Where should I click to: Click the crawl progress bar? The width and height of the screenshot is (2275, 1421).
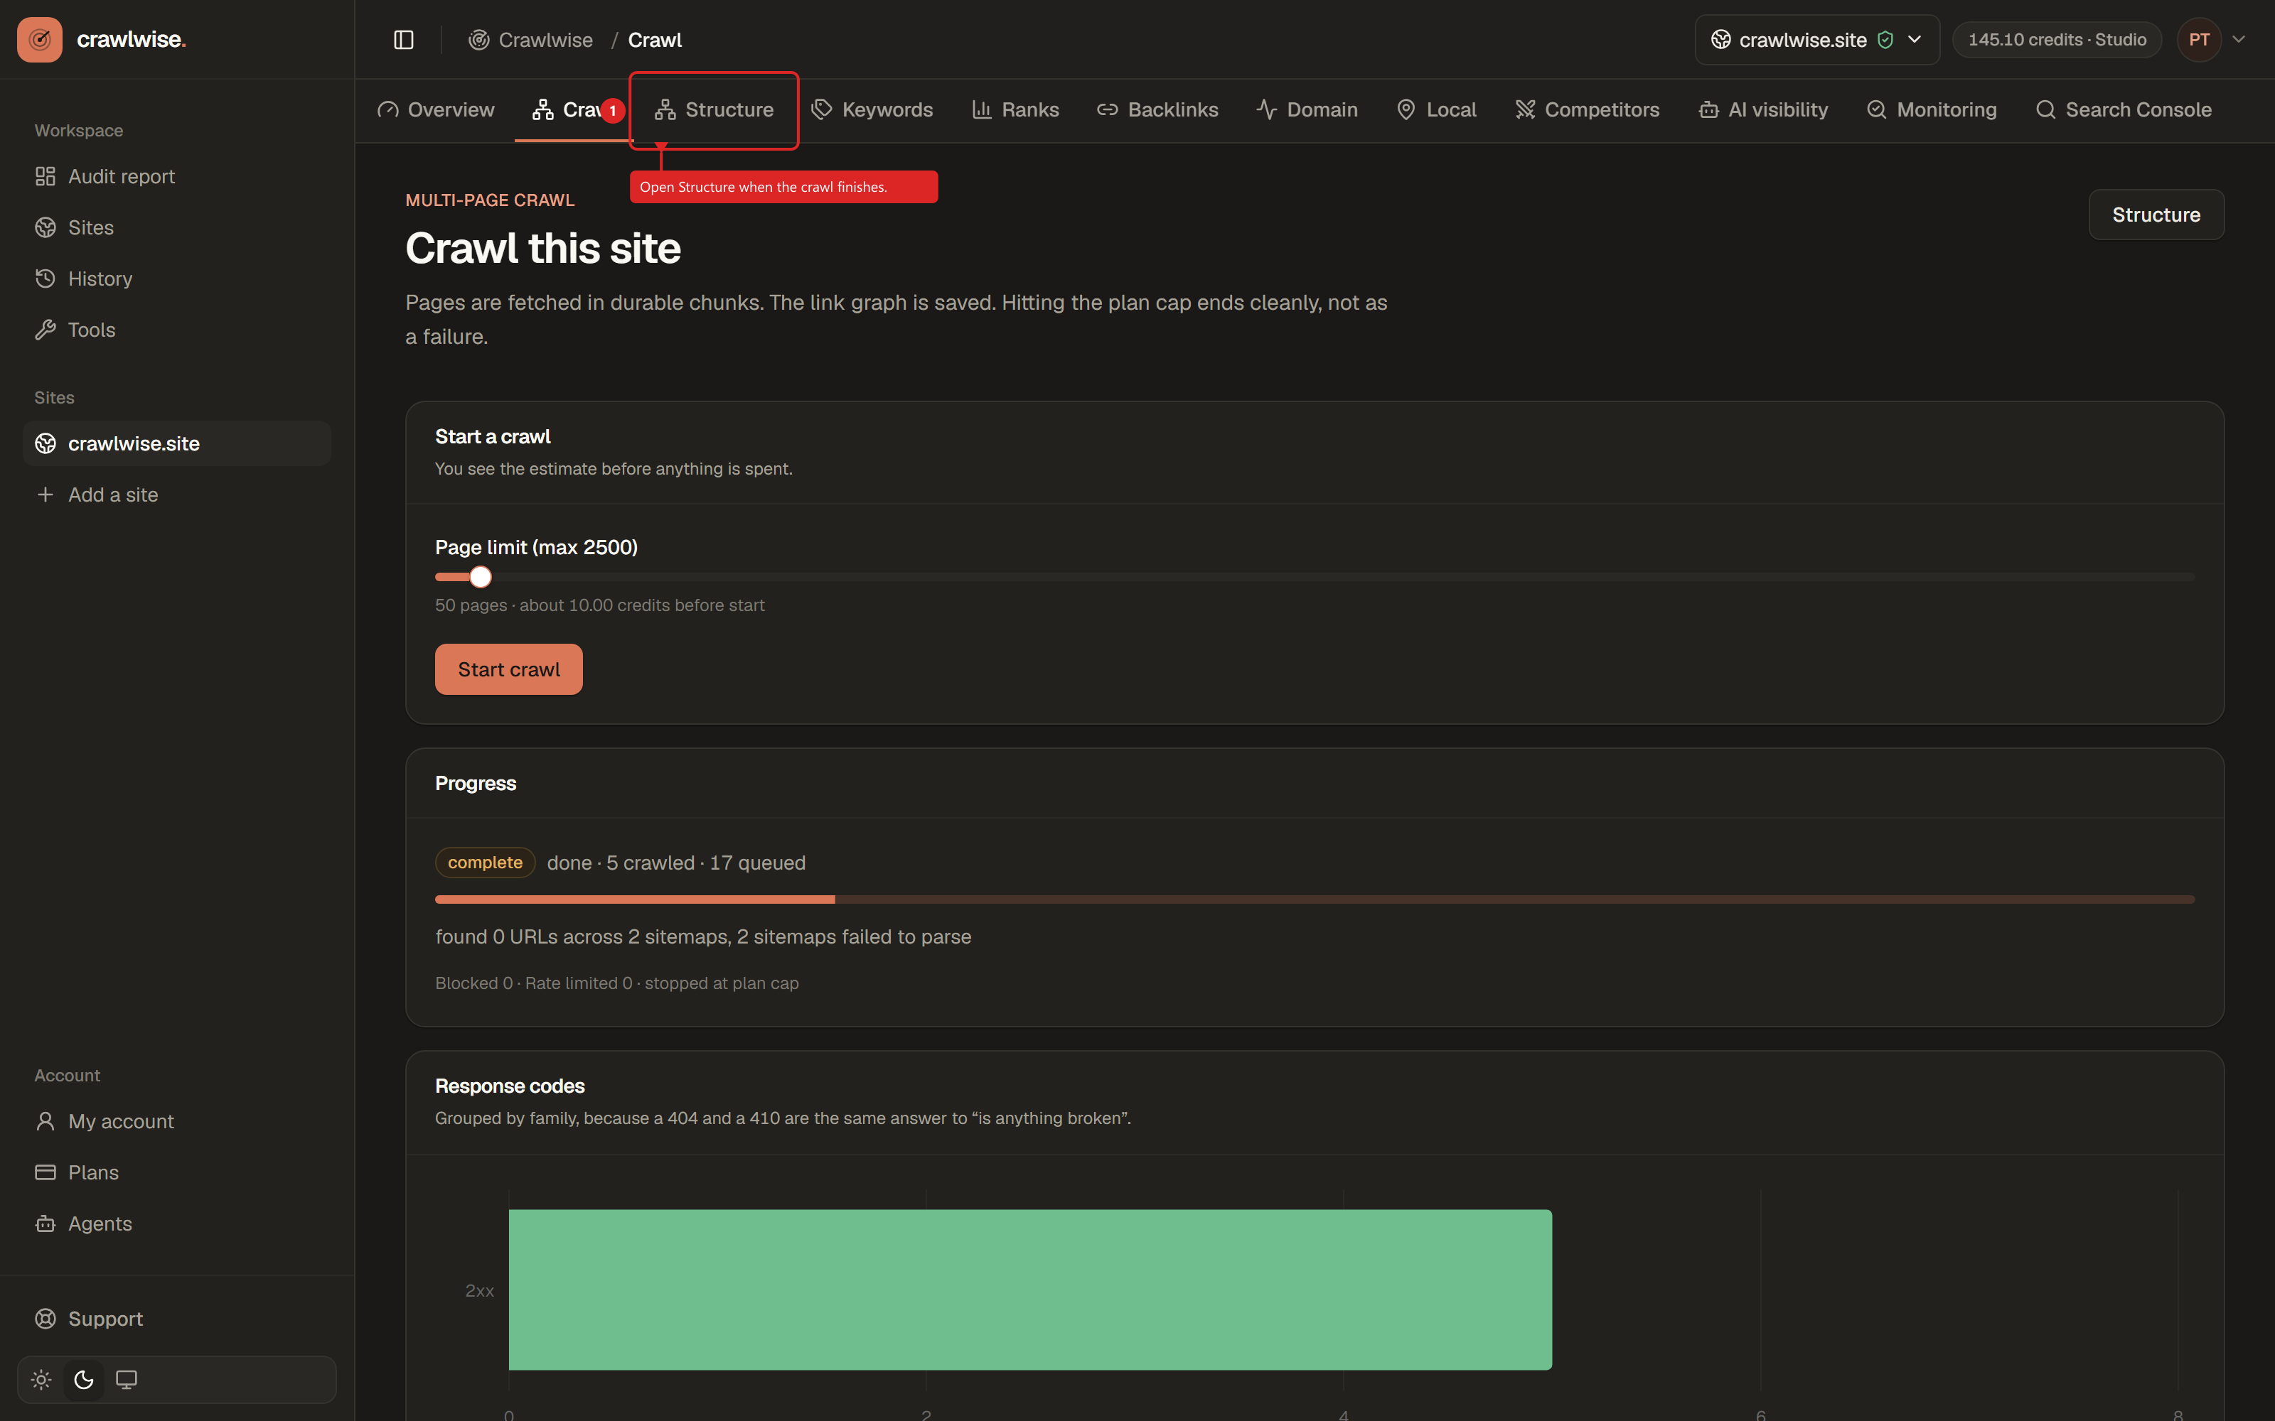coord(1315,899)
